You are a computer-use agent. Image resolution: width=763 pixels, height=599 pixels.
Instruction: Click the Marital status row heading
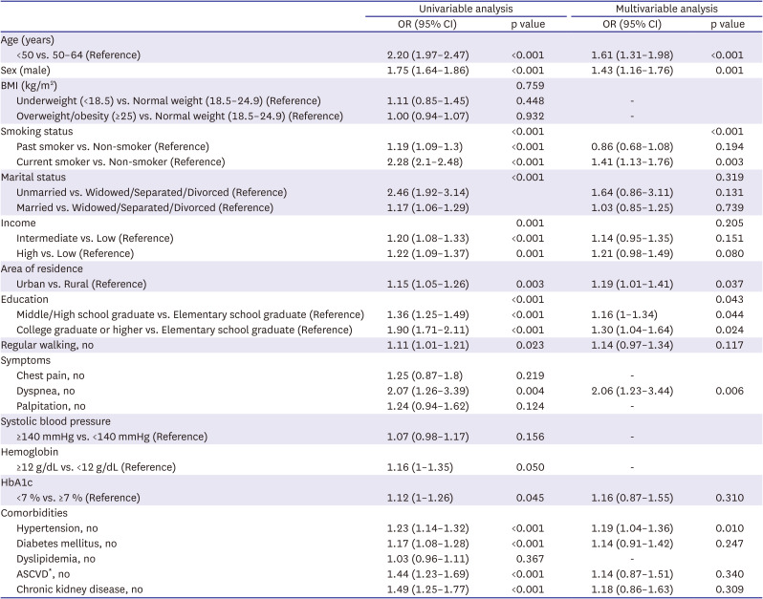36,177
